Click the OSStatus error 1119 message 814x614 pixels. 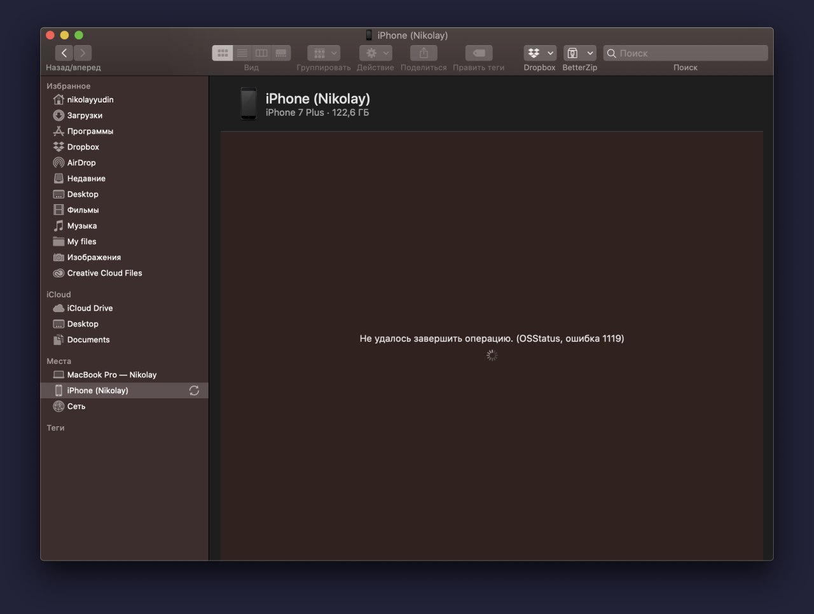point(492,338)
